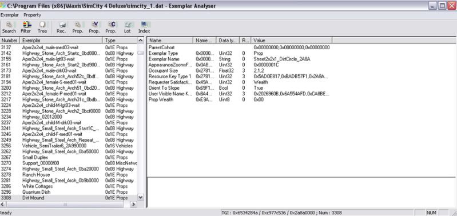The image size is (457, 216).
Task: Click the Prop. button with V icon
Action: (94, 27)
